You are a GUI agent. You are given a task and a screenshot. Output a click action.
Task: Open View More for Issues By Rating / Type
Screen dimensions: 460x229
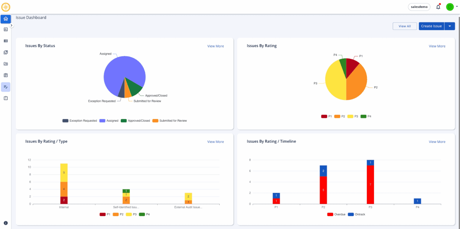coord(216,142)
